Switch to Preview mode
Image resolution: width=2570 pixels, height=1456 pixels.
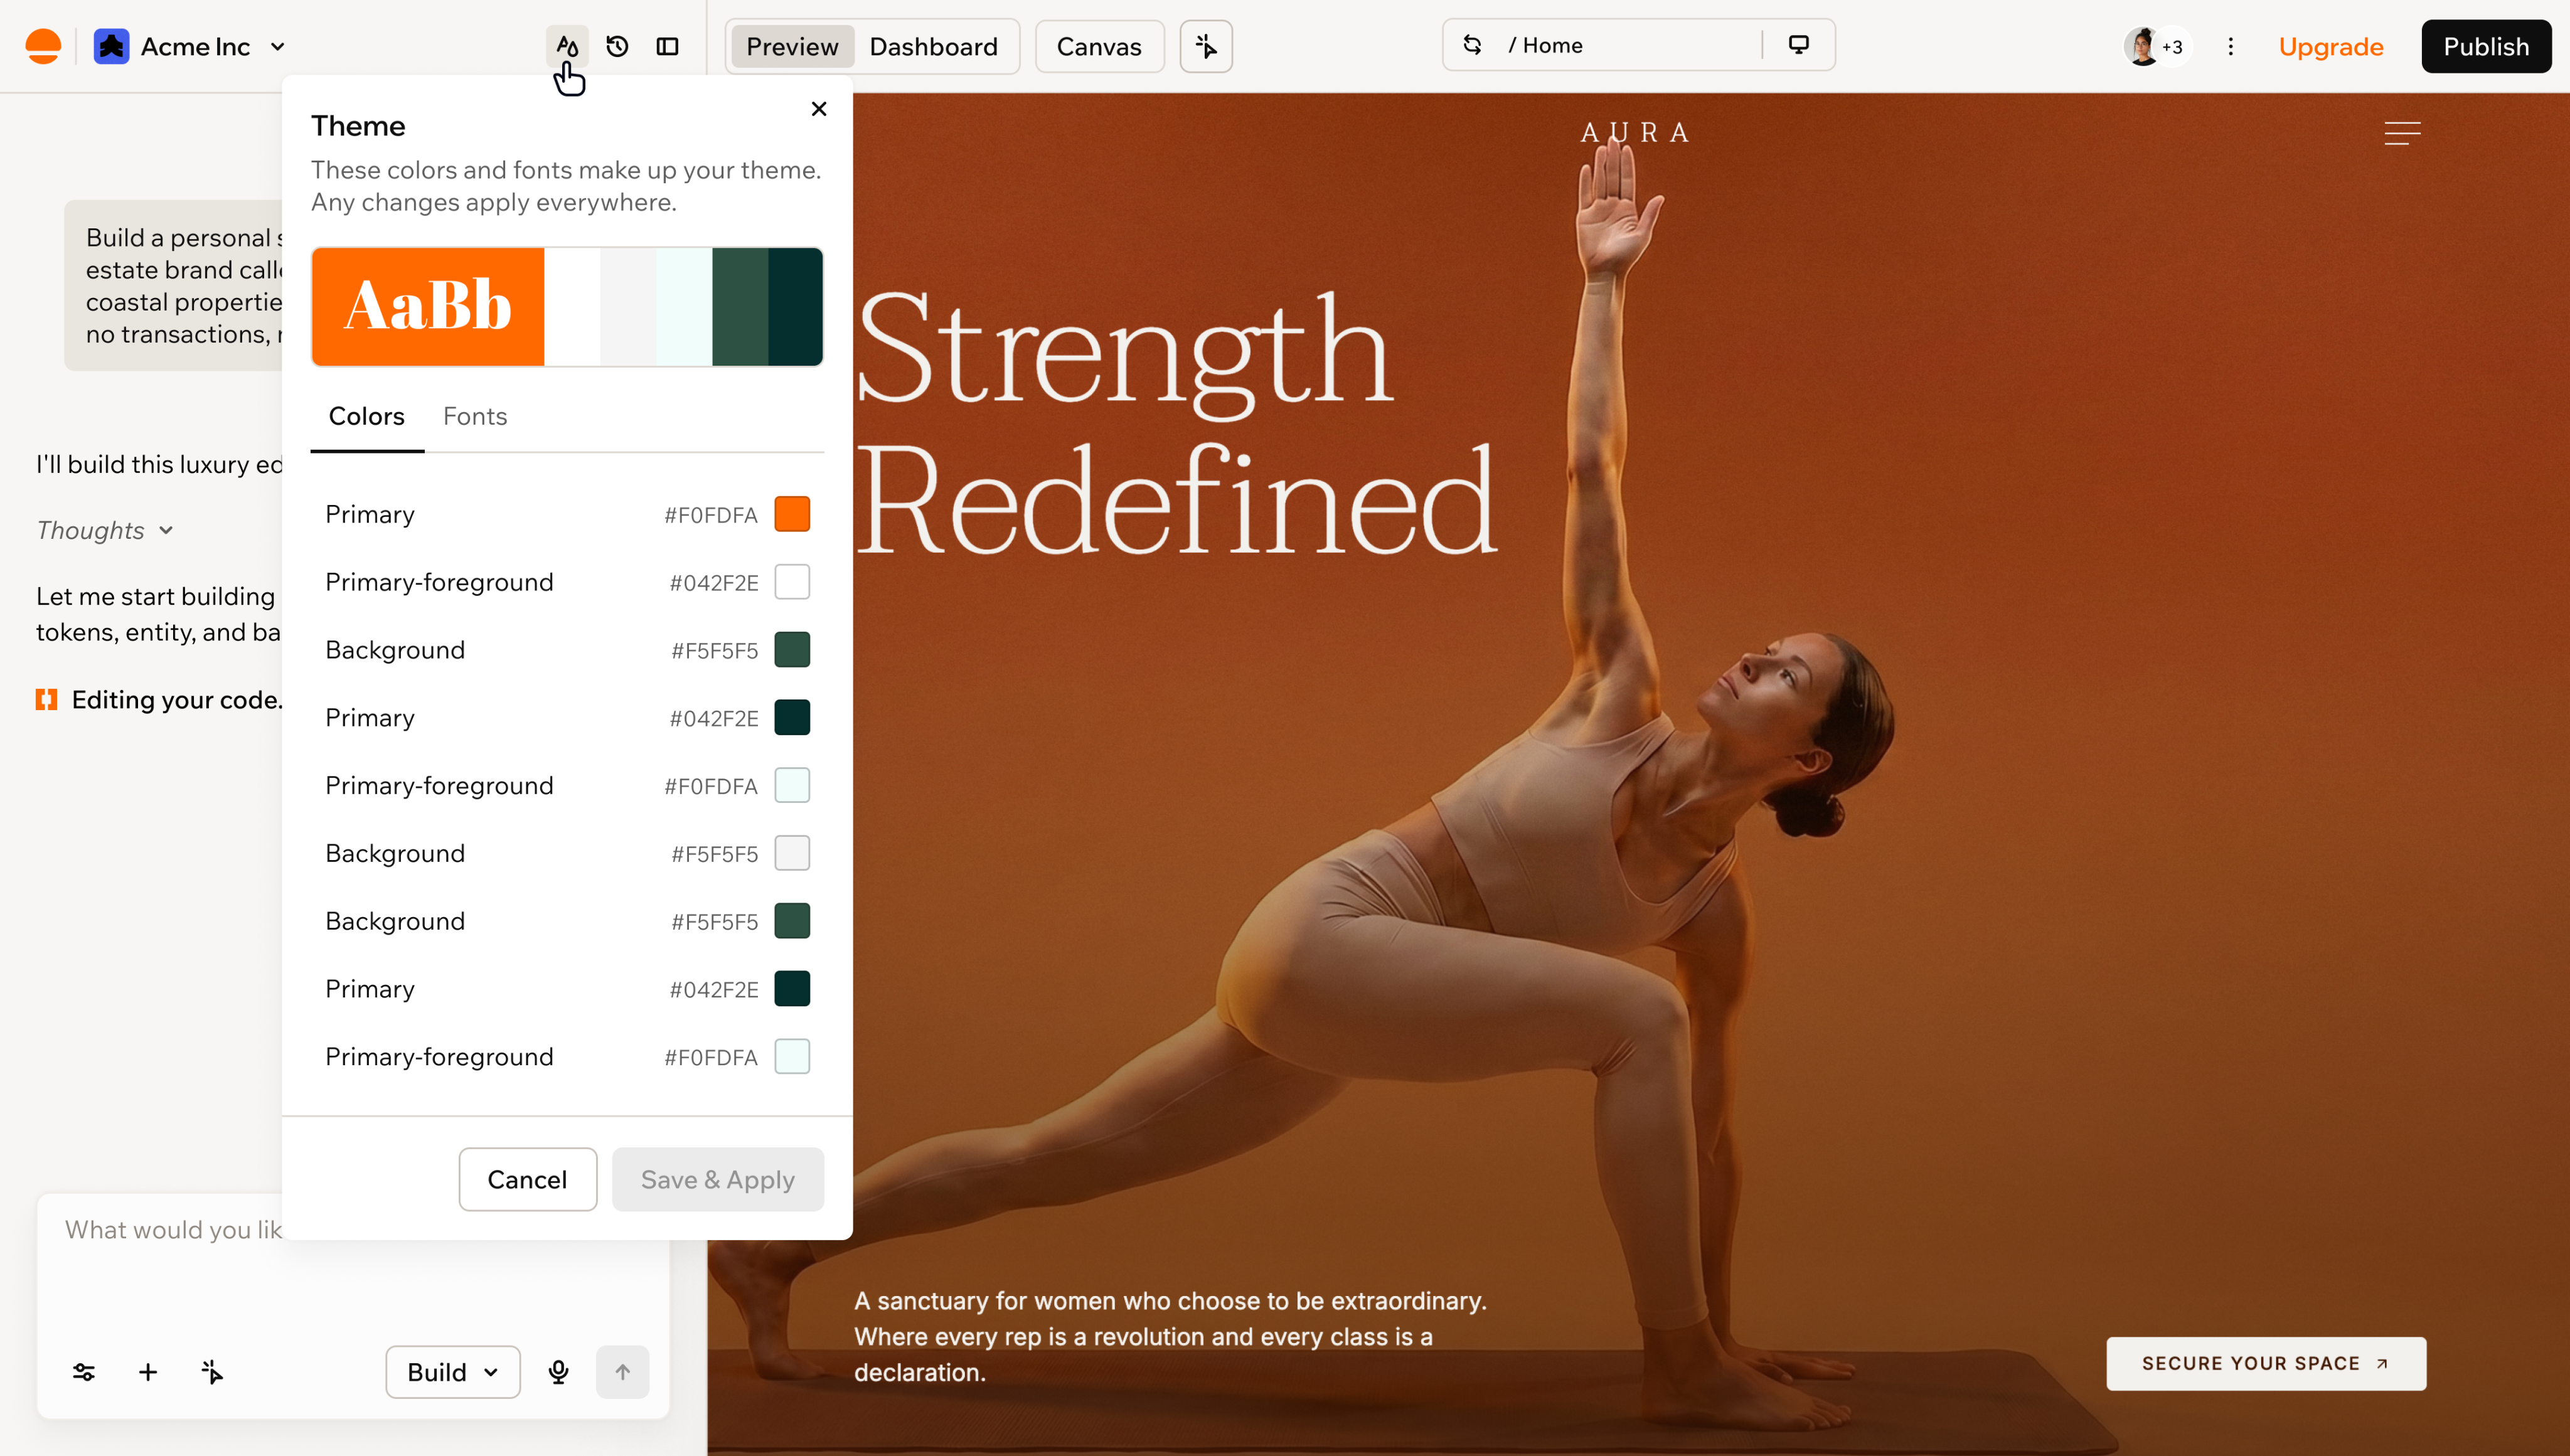tap(792, 46)
